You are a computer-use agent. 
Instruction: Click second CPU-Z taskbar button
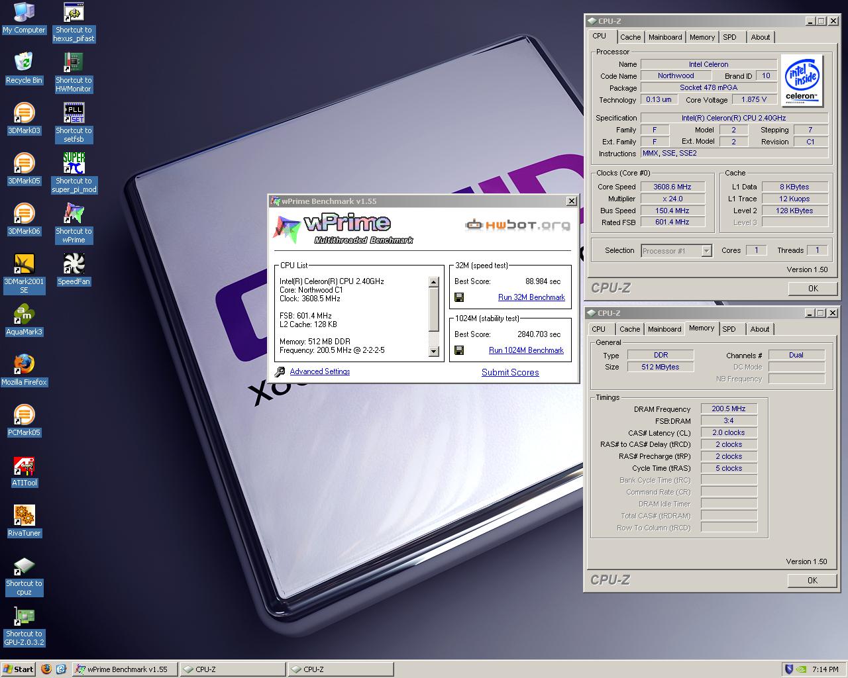coord(341,669)
